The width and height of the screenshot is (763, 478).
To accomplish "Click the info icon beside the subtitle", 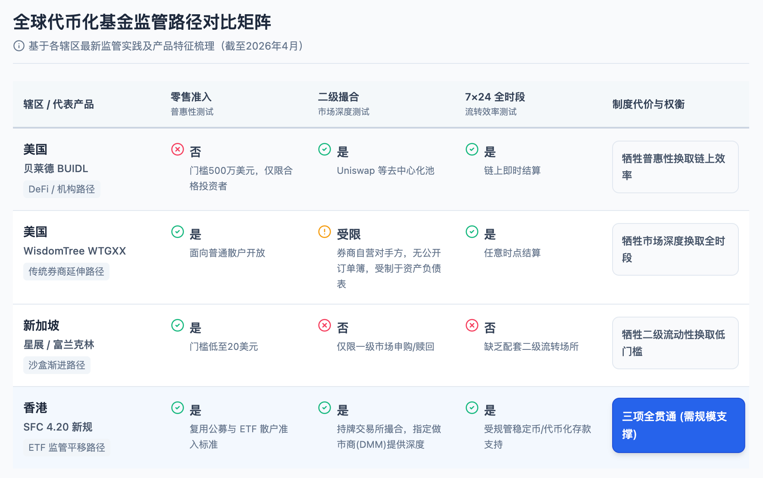I will pyautogui.click(x=19, y=46).
